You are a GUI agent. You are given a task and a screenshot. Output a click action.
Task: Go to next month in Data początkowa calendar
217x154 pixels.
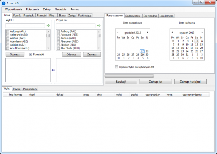148,32
